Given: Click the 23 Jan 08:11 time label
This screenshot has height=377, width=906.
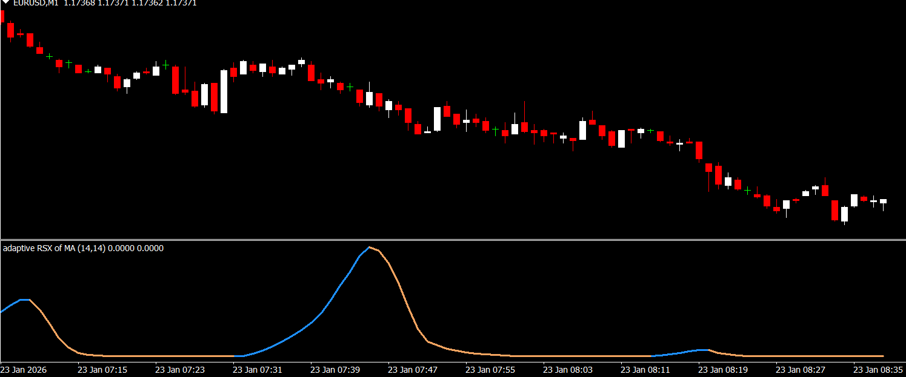Looking at the screenshot, I should [645, 369].
